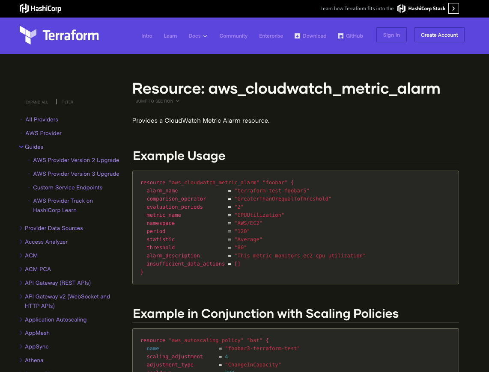This screenshot has width=489, height=372.
Task: Go to the Enterprise page
Action: [271, 36]
